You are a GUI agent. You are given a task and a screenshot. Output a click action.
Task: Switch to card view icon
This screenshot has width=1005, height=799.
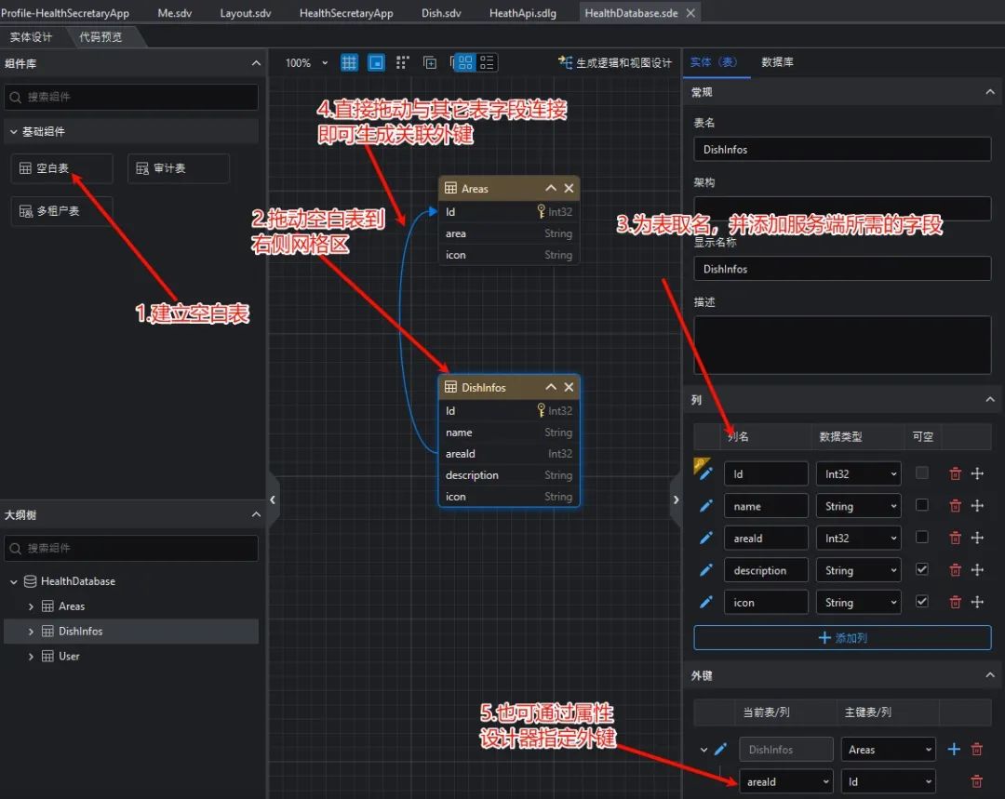465,63
